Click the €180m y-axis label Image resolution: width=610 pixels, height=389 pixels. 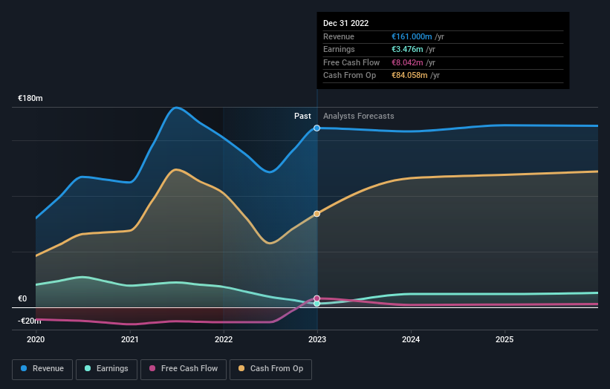30,98
